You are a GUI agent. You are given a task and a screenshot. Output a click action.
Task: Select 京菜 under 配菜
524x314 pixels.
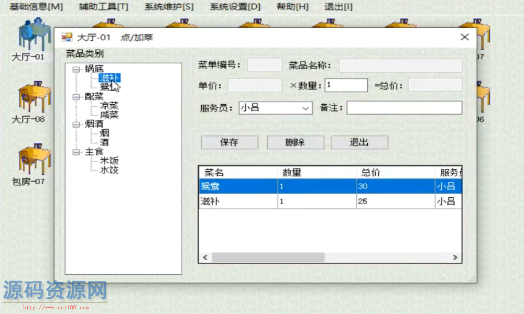[x=109, y=106]
